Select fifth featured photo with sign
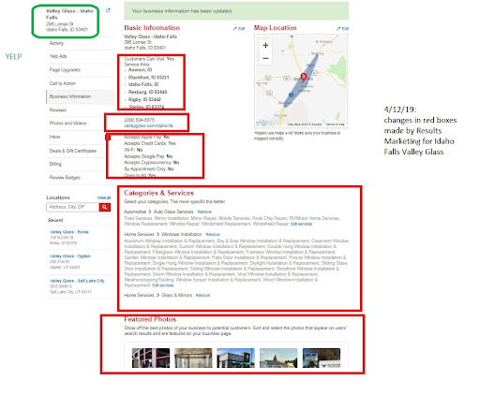The image size is (480, 395). pyautogui.click(x=322, y=358)
